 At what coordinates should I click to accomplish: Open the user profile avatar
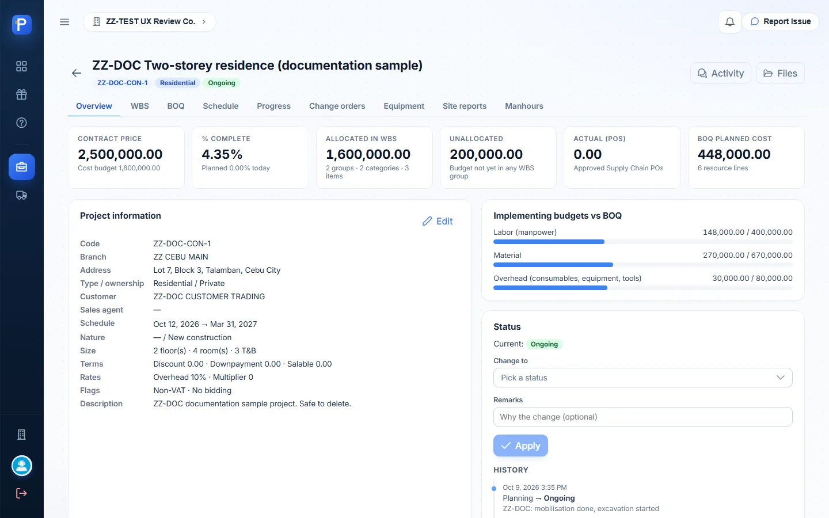(22, 466)
